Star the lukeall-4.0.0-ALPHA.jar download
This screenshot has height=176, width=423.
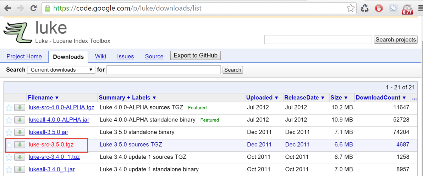pyautogui.click(x=9, y=120)
